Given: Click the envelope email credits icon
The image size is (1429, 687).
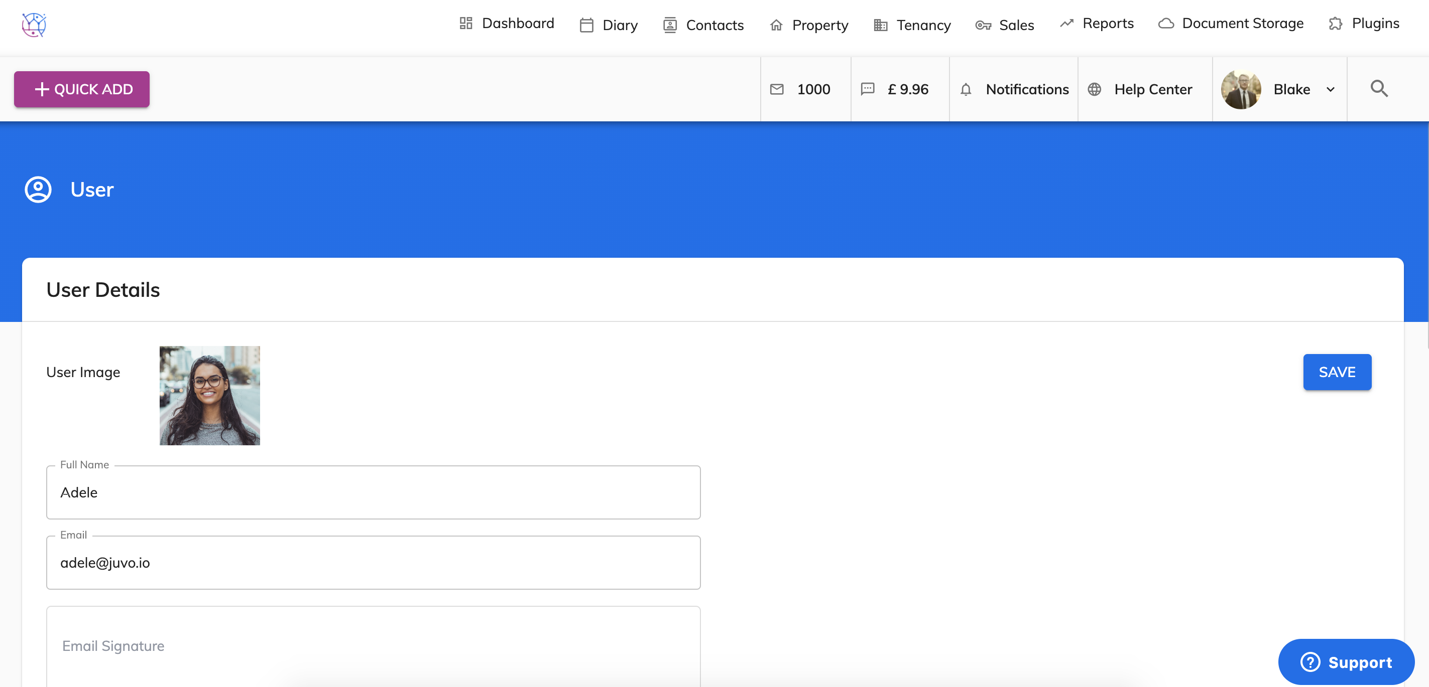Looking at the screenshot, I should coord(777,89).
